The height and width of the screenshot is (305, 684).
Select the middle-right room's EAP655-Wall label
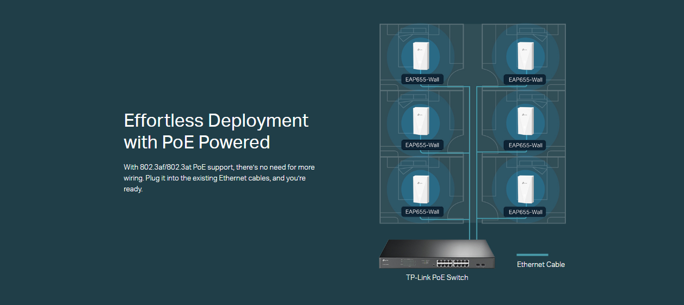point(525,145)
